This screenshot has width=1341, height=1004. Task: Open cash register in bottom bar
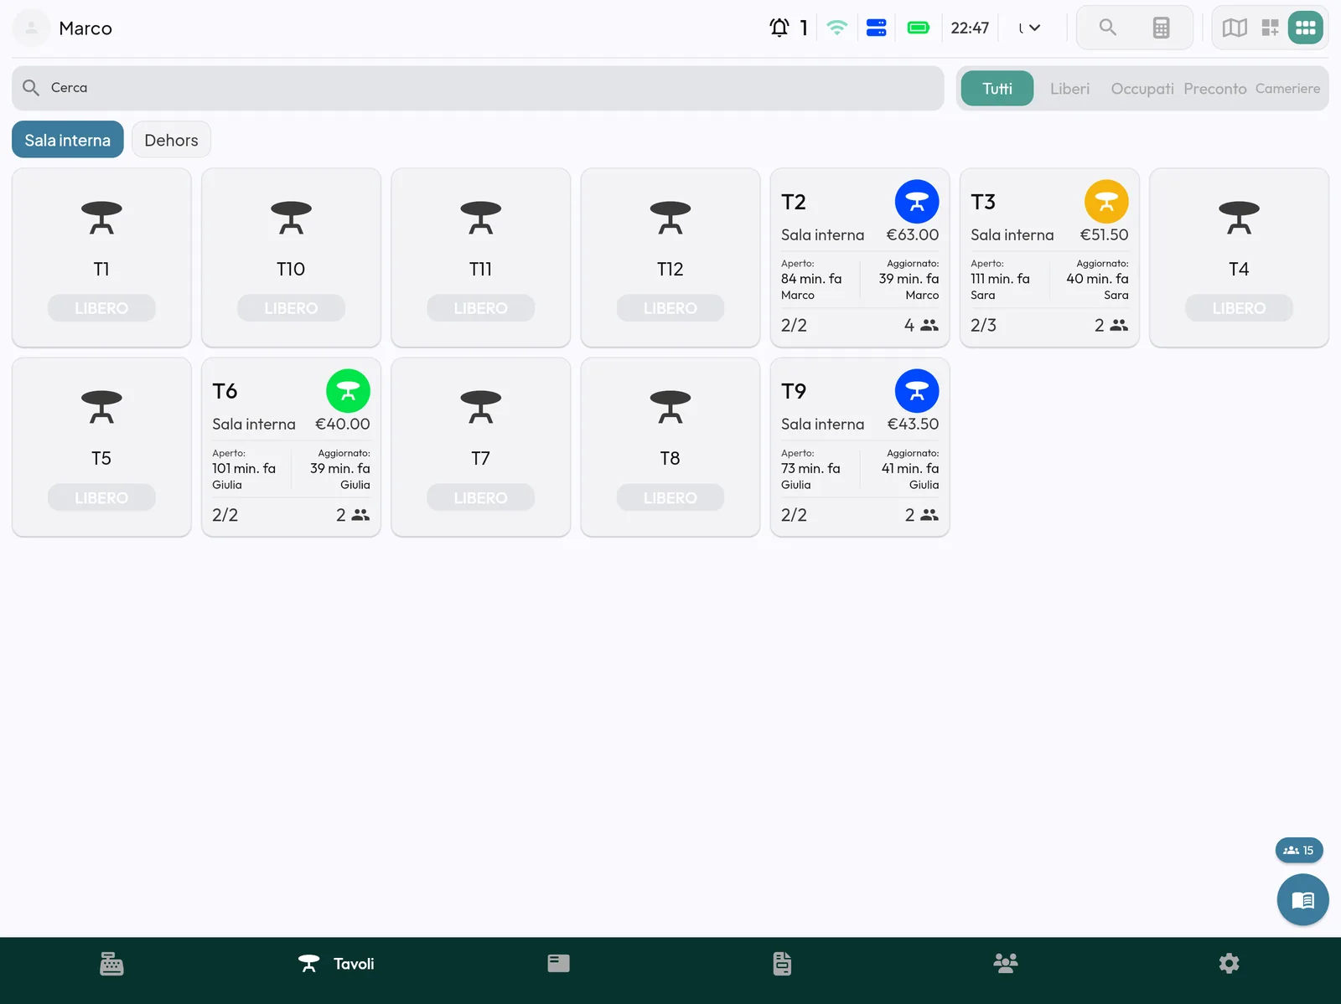point(111,964)
